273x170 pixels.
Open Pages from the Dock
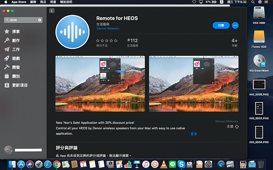click(x=119, y=164)
